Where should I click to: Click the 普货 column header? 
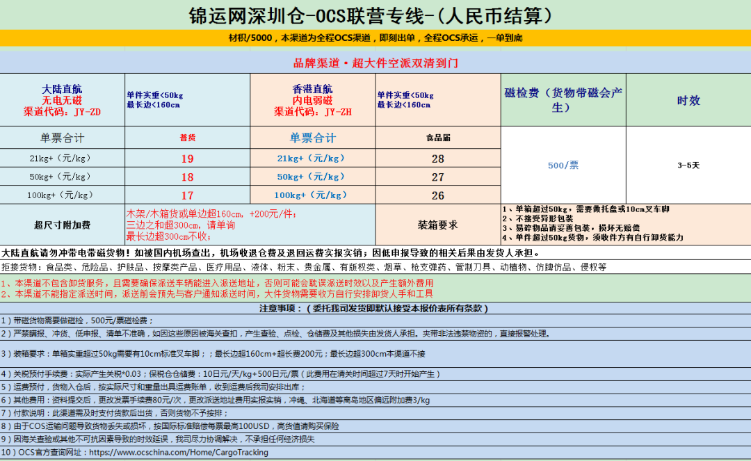click(x=187, y=138)
